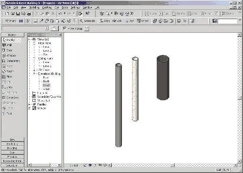Open the South elevation view

pos(46,85)
